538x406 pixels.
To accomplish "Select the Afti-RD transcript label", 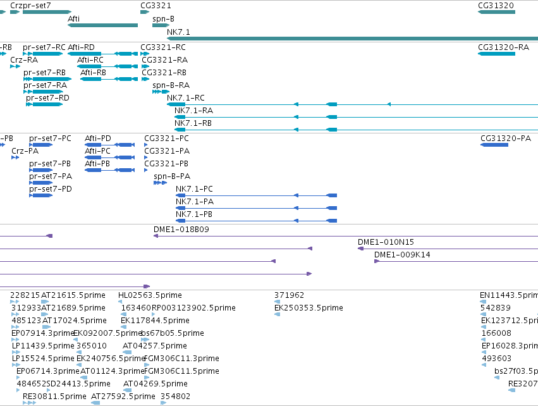I will pos(81,47).
